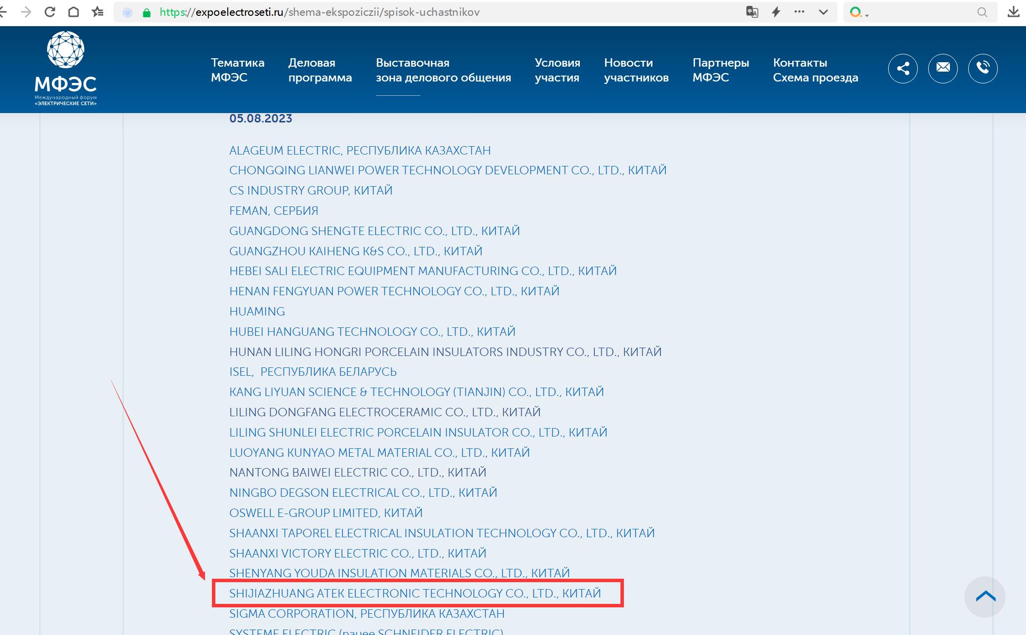Viewport: 1026px width, 635px height.
Task: Click the email envelope icon in header
Action: pos(943,68)
